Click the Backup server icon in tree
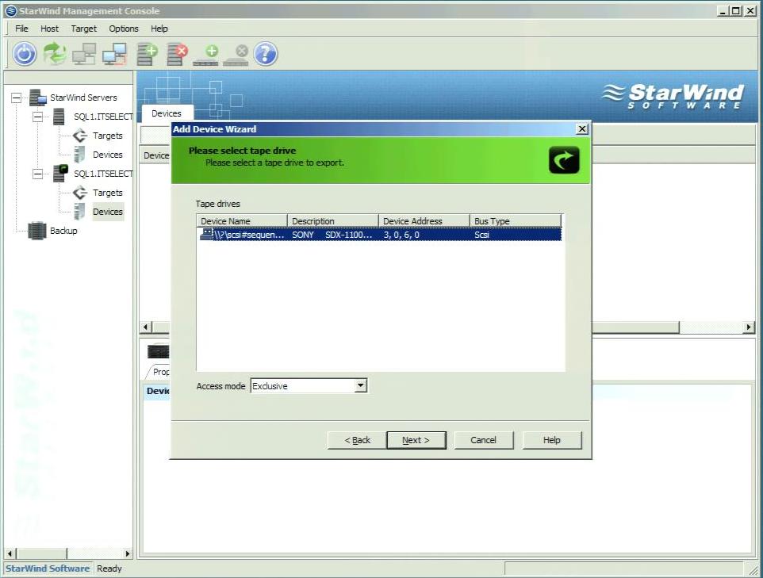The height and width of the screenshot is (578, 763). pyautogui.click(x=37, y=231)
